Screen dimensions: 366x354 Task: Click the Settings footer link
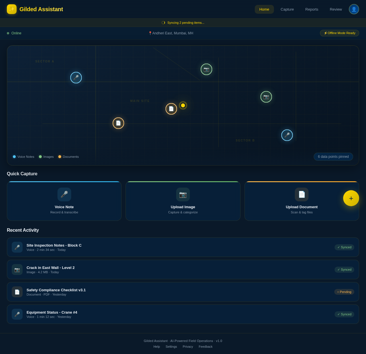point(171,347)
